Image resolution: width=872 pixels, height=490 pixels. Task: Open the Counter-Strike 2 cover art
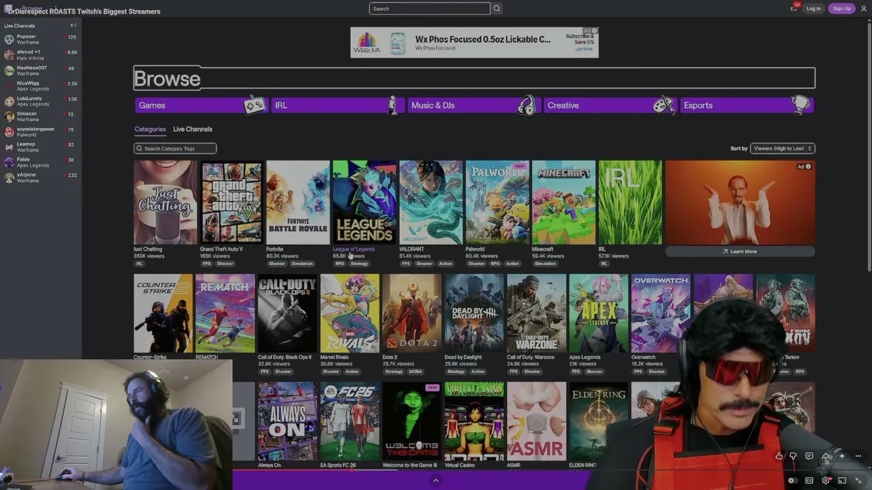[163, 313]
